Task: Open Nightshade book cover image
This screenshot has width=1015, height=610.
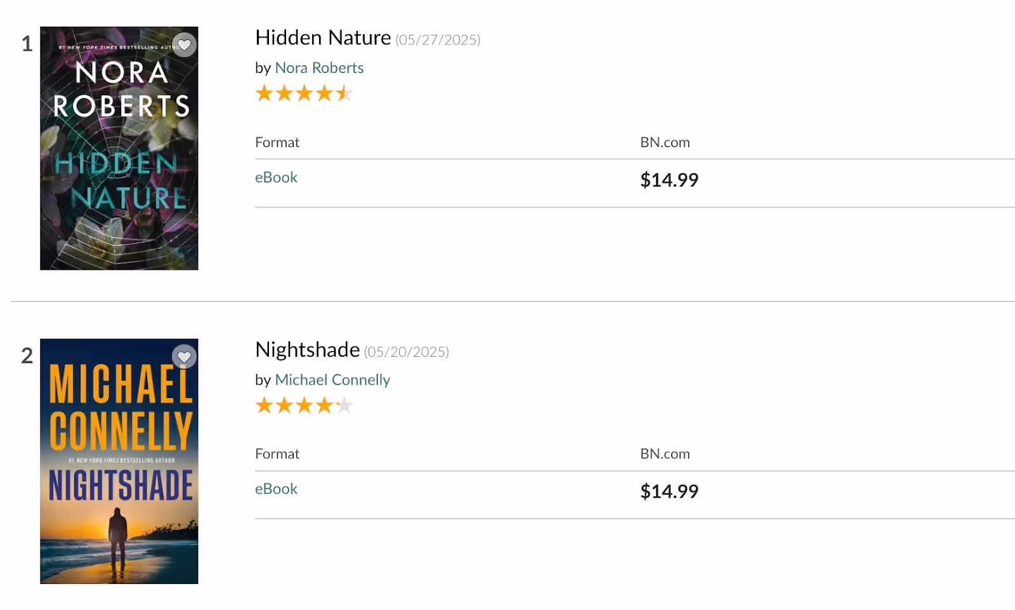Action: tap(119, 461)
